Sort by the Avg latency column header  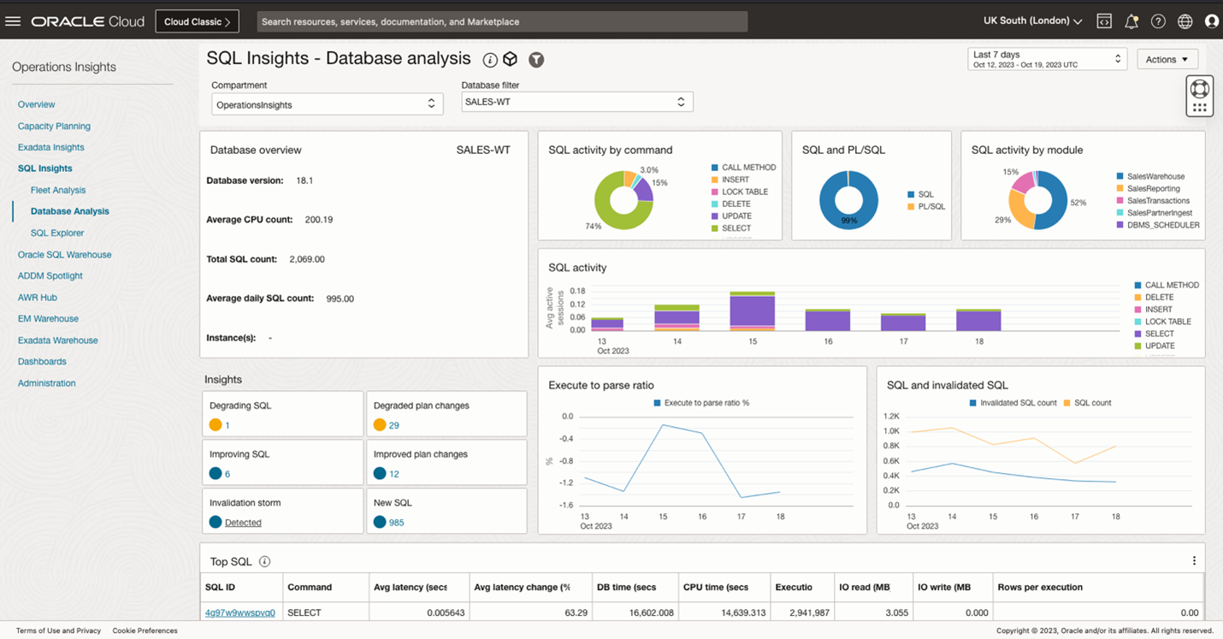419,588
